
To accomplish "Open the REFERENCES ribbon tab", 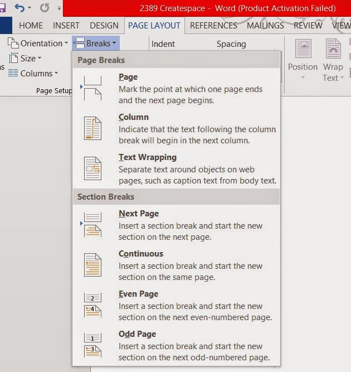I will 213,26.
